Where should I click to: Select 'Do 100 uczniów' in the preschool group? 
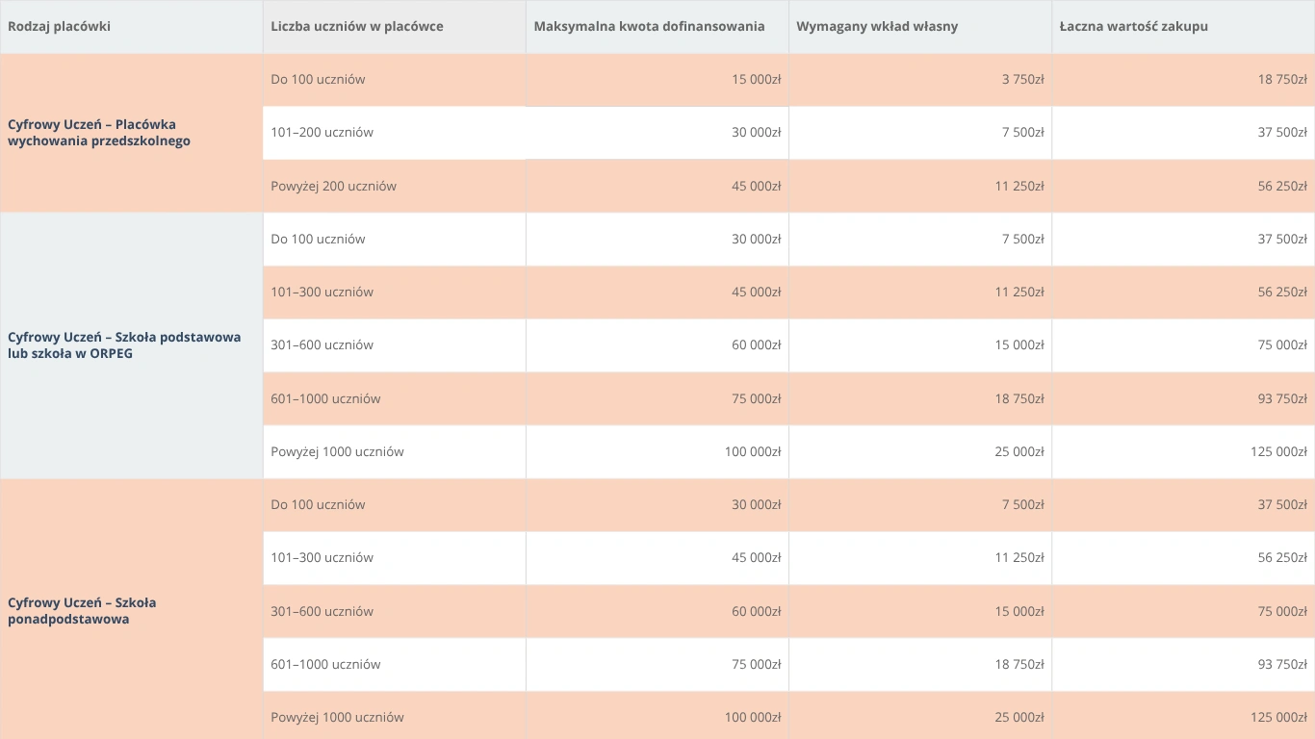tap(395, 80)
